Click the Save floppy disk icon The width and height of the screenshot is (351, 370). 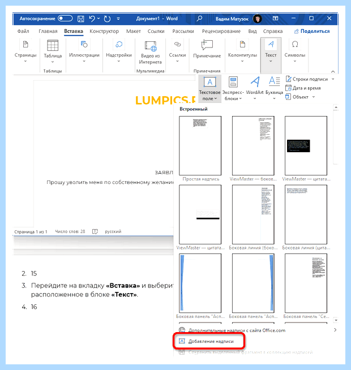81,19
